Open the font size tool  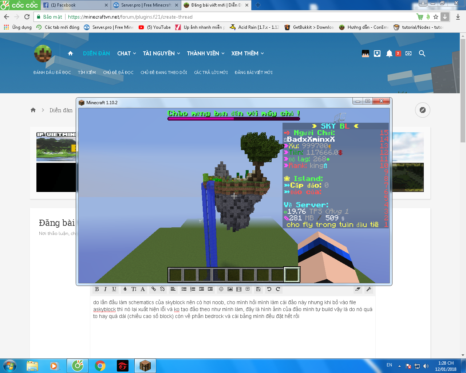(134, 289)
